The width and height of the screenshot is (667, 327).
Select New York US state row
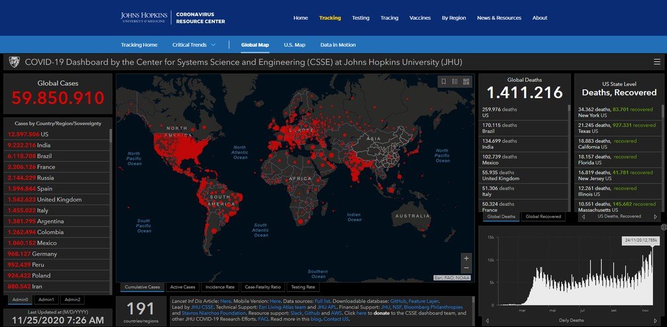coord(618,112)
